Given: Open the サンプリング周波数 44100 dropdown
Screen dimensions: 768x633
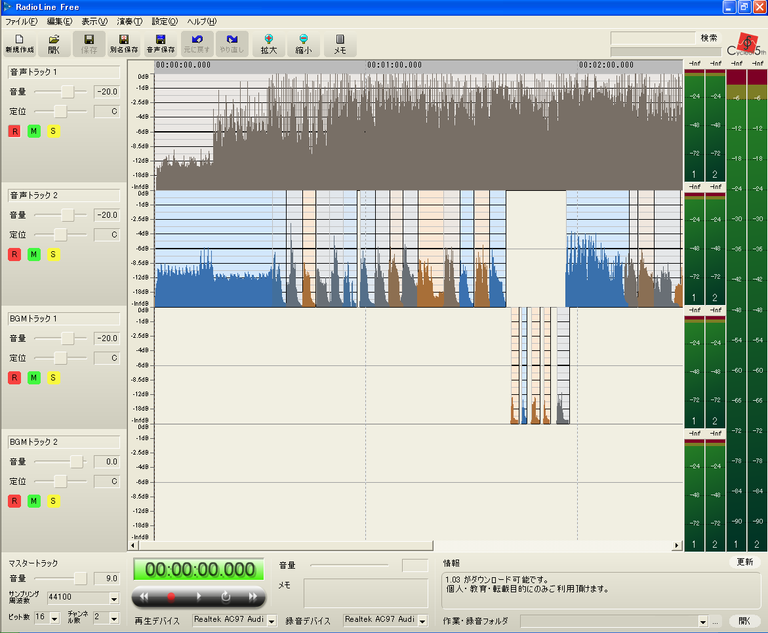Looking at the screenshot, I should pyautogui.click(x=114, y=598).
